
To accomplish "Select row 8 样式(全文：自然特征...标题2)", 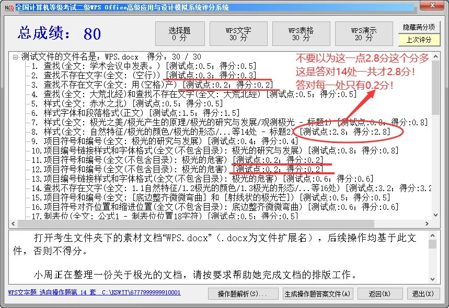I will pos(211,132).
